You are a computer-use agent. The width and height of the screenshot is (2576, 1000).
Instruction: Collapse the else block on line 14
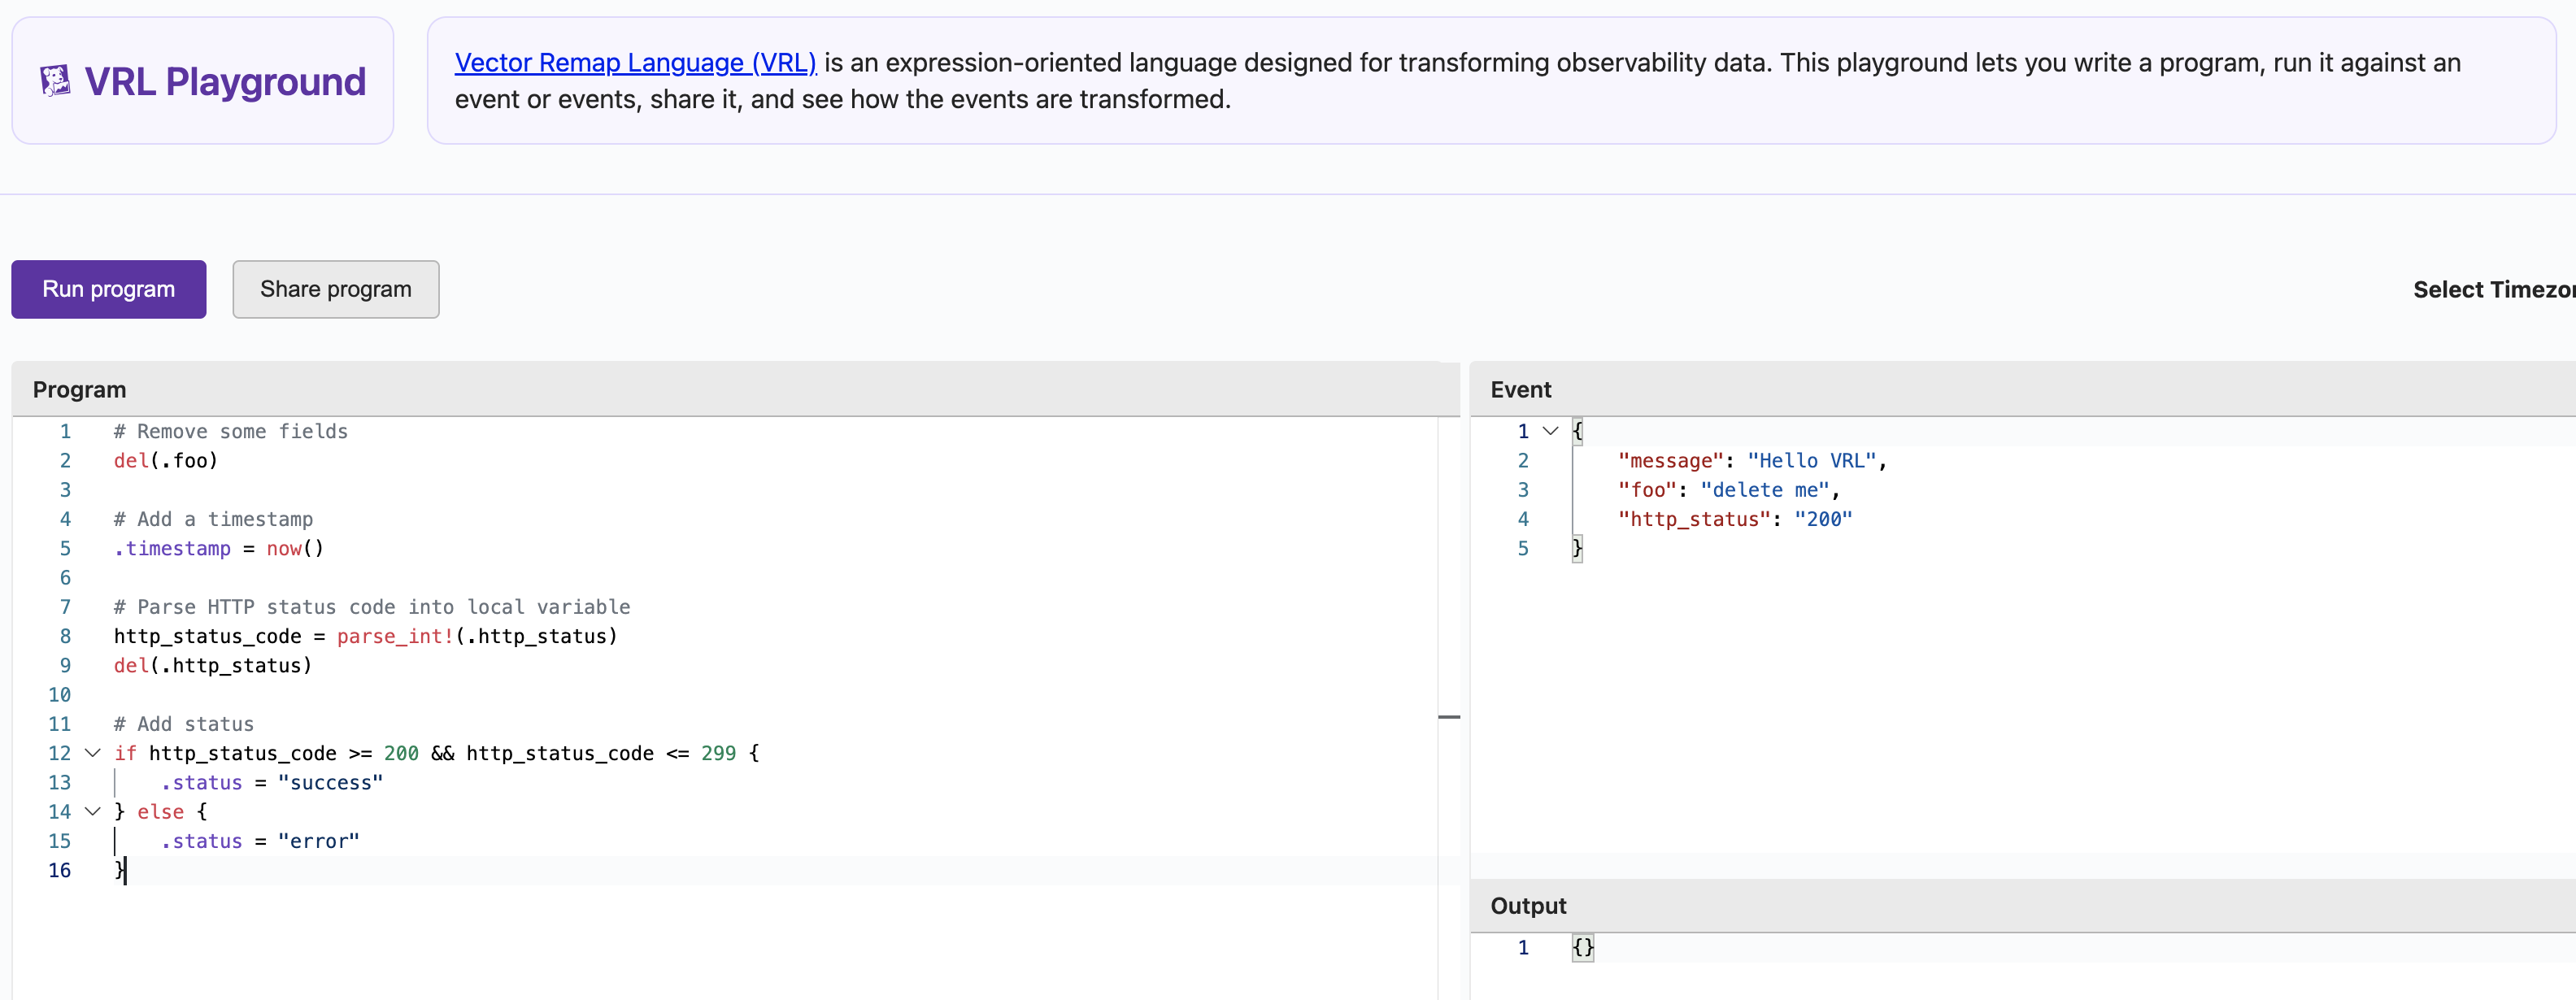(93, 811)
